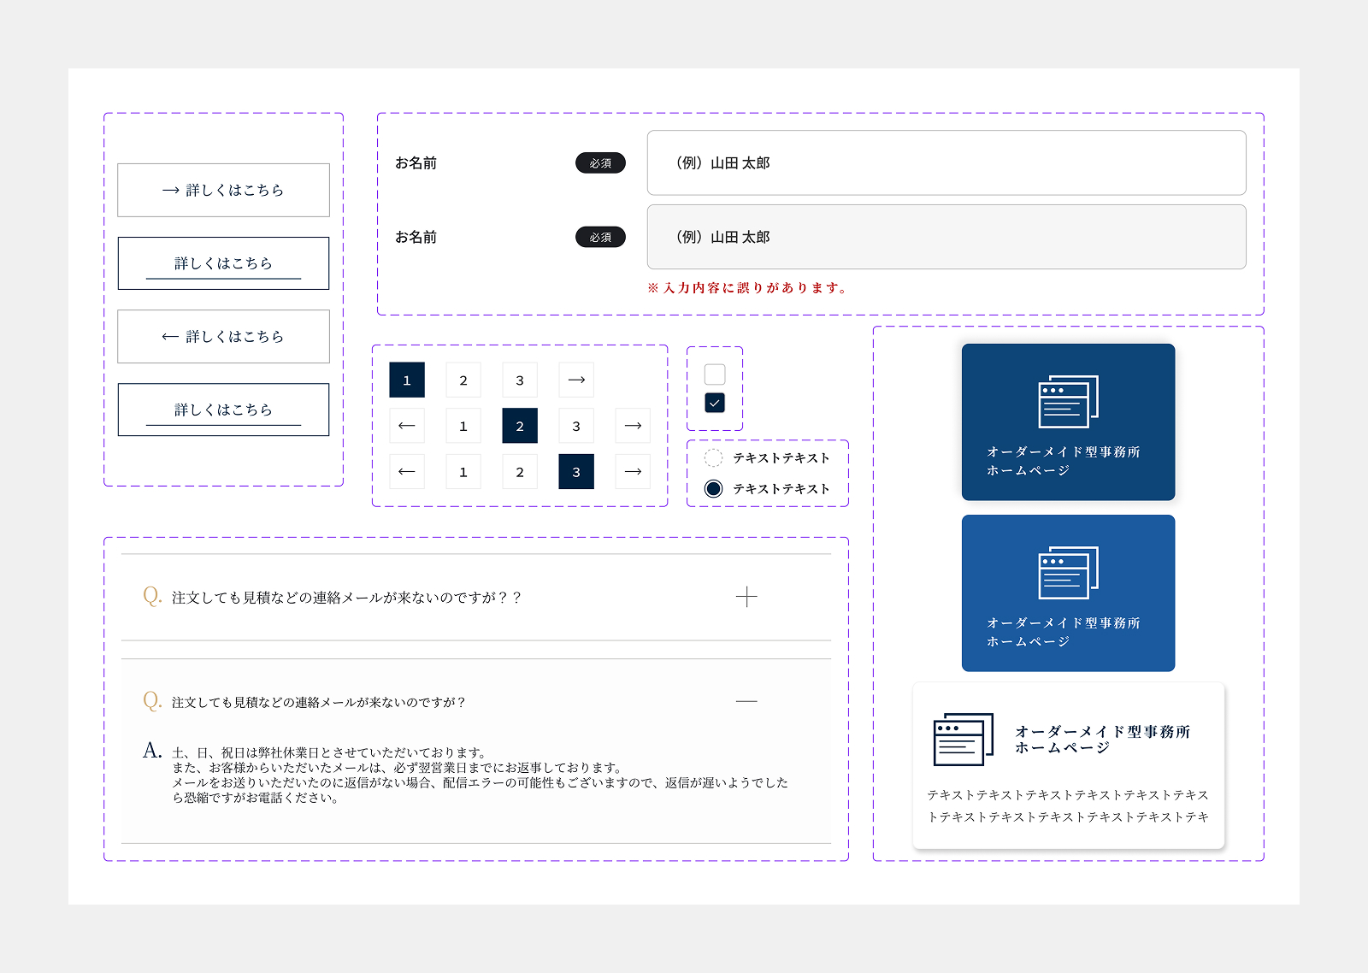Click the button with left arrow 詳しくはこちら
Viewport: 1368px width, 973px height.
point(223,336)
